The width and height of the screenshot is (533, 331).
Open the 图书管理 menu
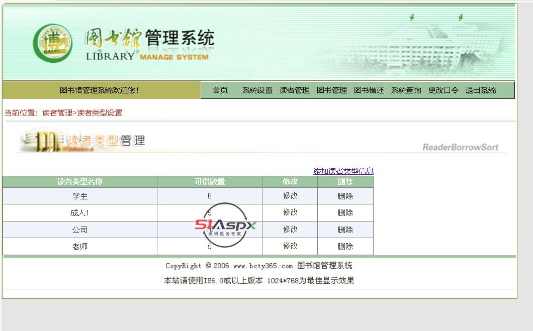pos(332,90)
